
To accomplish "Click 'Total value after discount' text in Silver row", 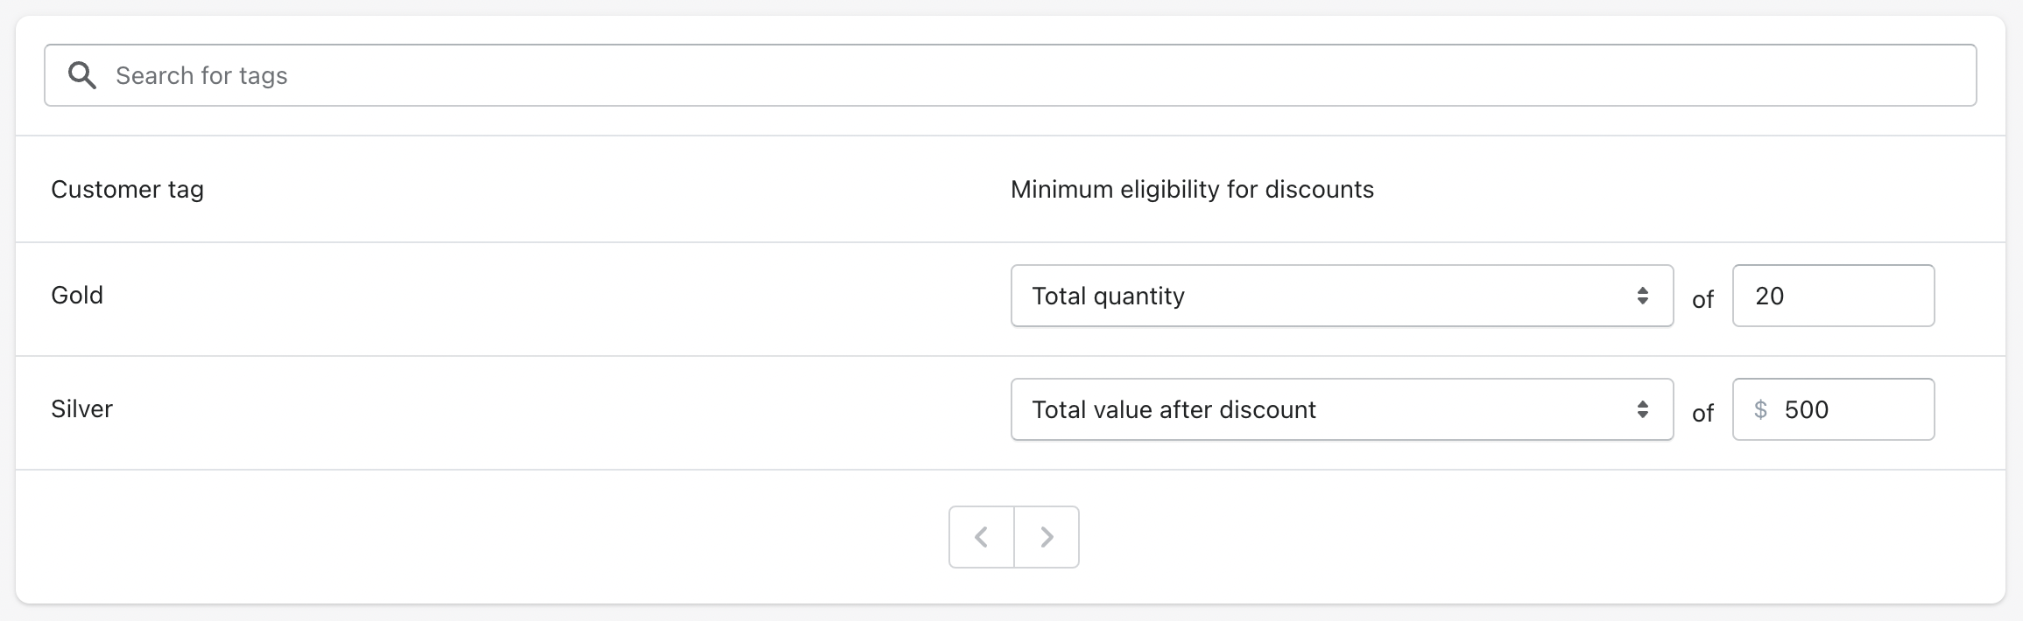I will (1174, 409).
